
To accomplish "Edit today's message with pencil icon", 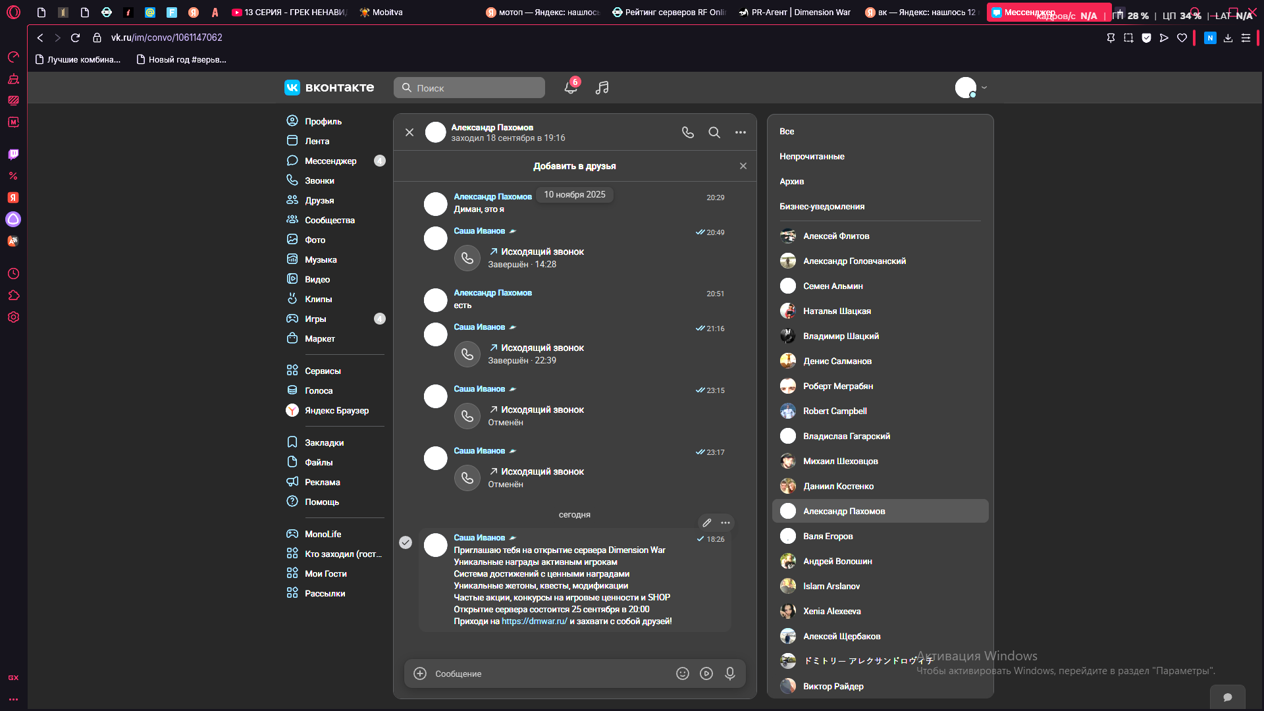I will pyautogui.click(x=707, y=523).
